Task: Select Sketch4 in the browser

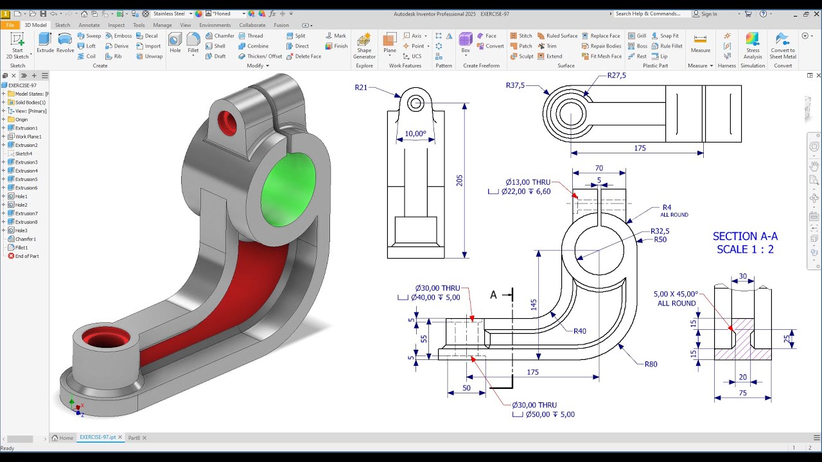Action: coord(20,153)
